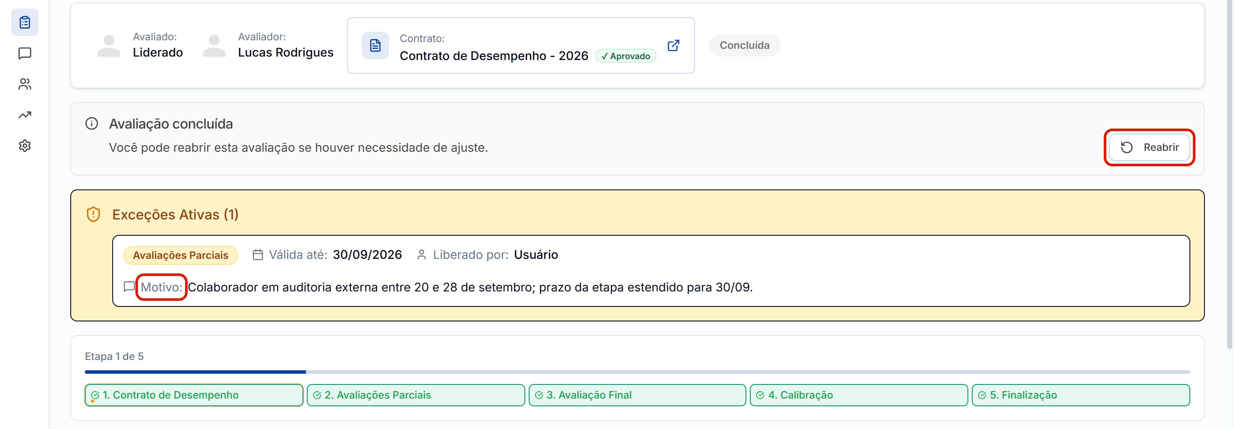Screen dimensions: 1234x429
Task: Click the contract document icon
Action: click(375, 45)
